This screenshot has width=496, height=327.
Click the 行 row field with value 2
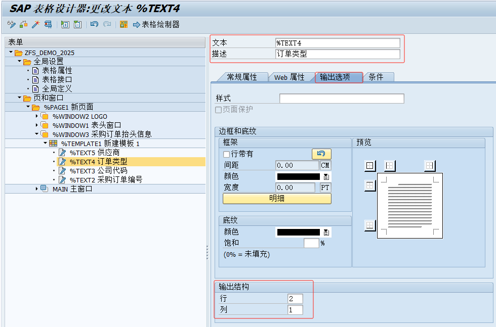point(295,299)
